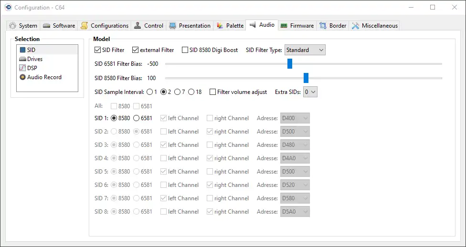Switch to the Software tab
The height and width of the screenshot is (247, 466).
pos(59,26)
